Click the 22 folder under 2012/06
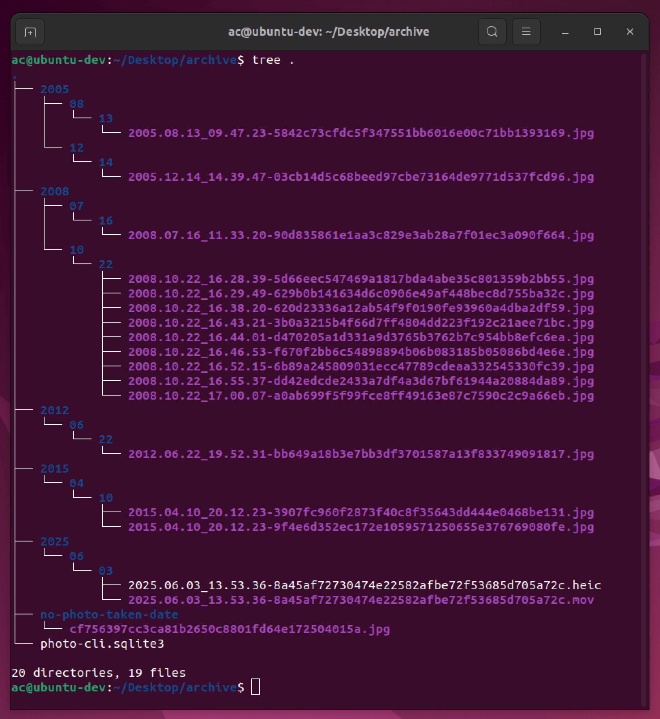The height and width of the screenshot is (719, 660). tap(106, 439)
